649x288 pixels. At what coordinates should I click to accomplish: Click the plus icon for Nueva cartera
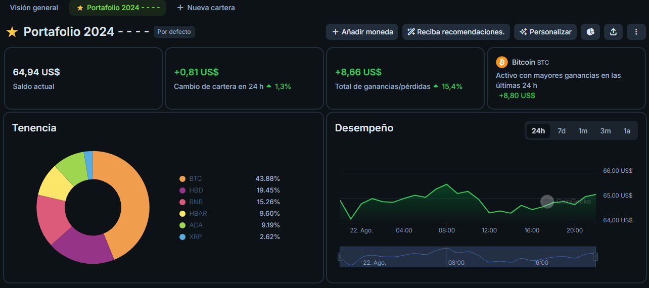pos(180,8)
